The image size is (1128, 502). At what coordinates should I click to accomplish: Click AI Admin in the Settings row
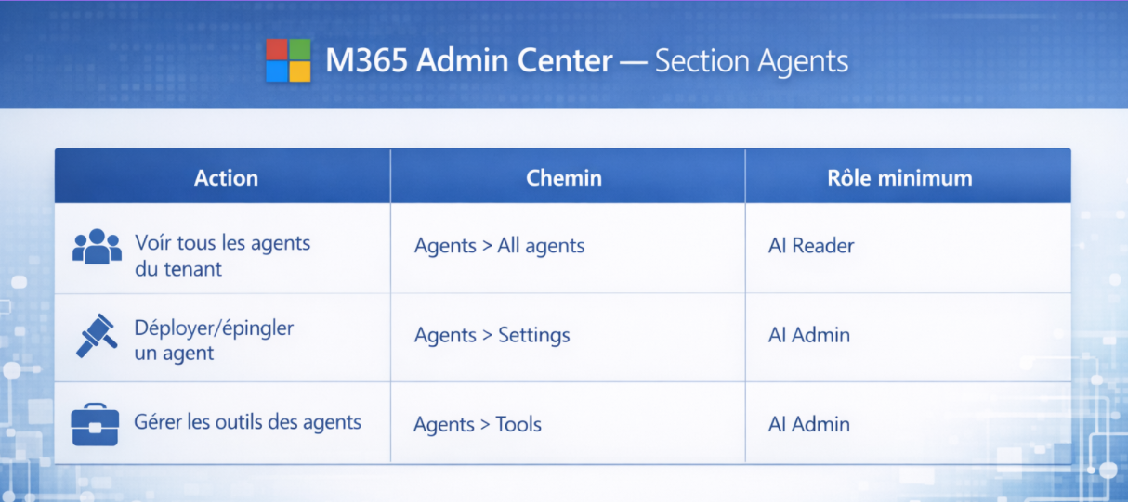click(809, 335)
